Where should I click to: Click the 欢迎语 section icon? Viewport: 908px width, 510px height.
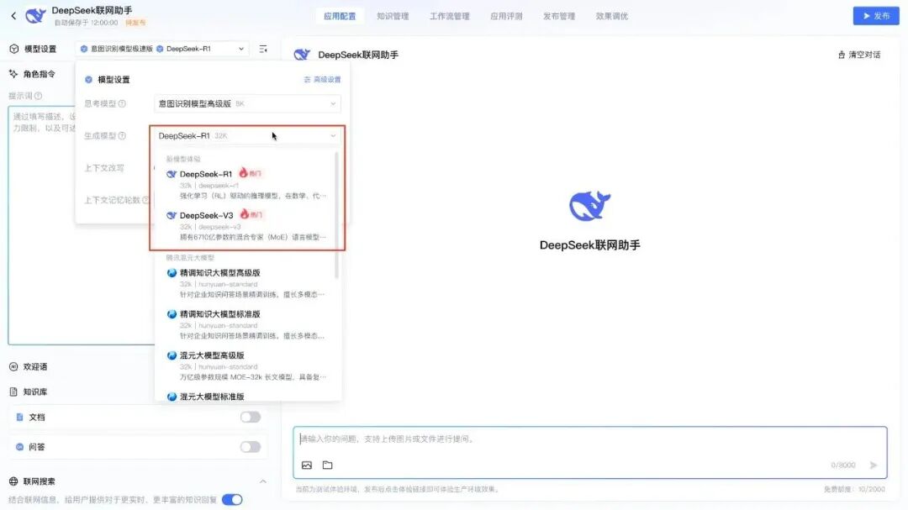click(14, 367)
